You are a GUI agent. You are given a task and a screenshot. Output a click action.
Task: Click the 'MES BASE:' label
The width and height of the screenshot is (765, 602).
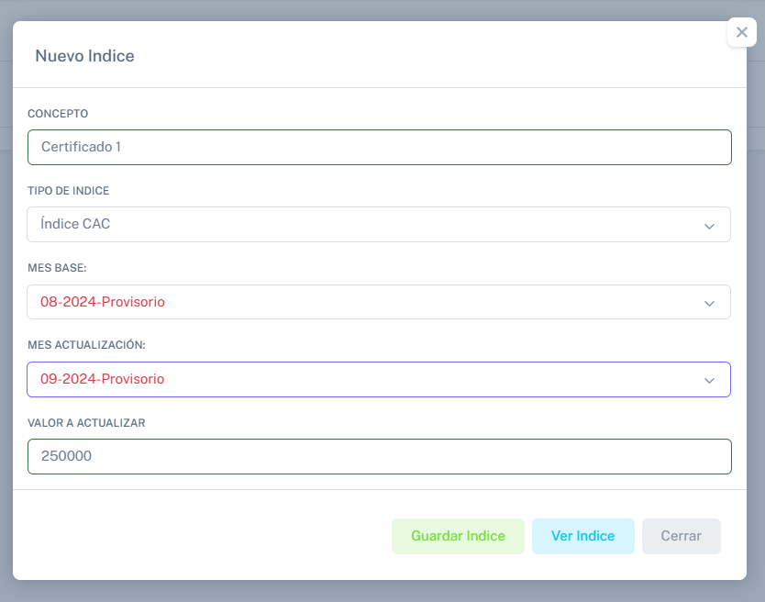pos(57,268)
